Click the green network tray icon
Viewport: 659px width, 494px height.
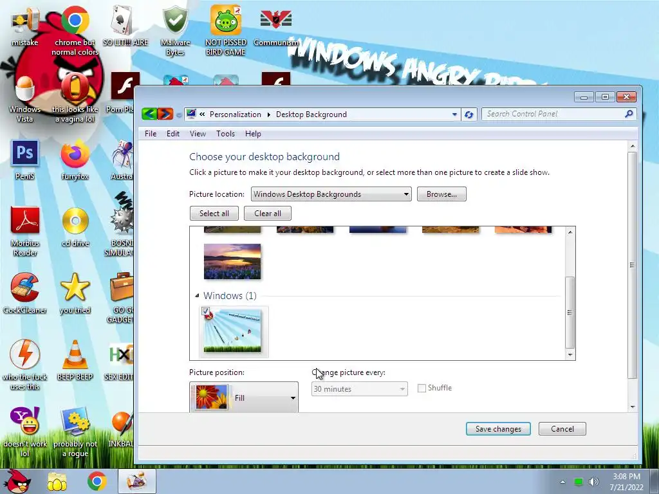(579, 482)
